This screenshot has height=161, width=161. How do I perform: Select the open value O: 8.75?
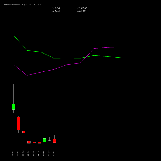(x=56, y=11)
